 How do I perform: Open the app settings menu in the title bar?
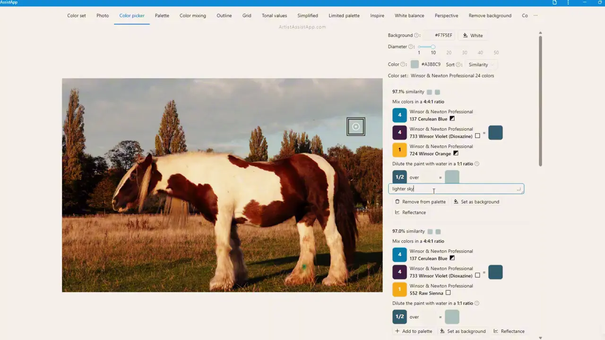(568, 3)
